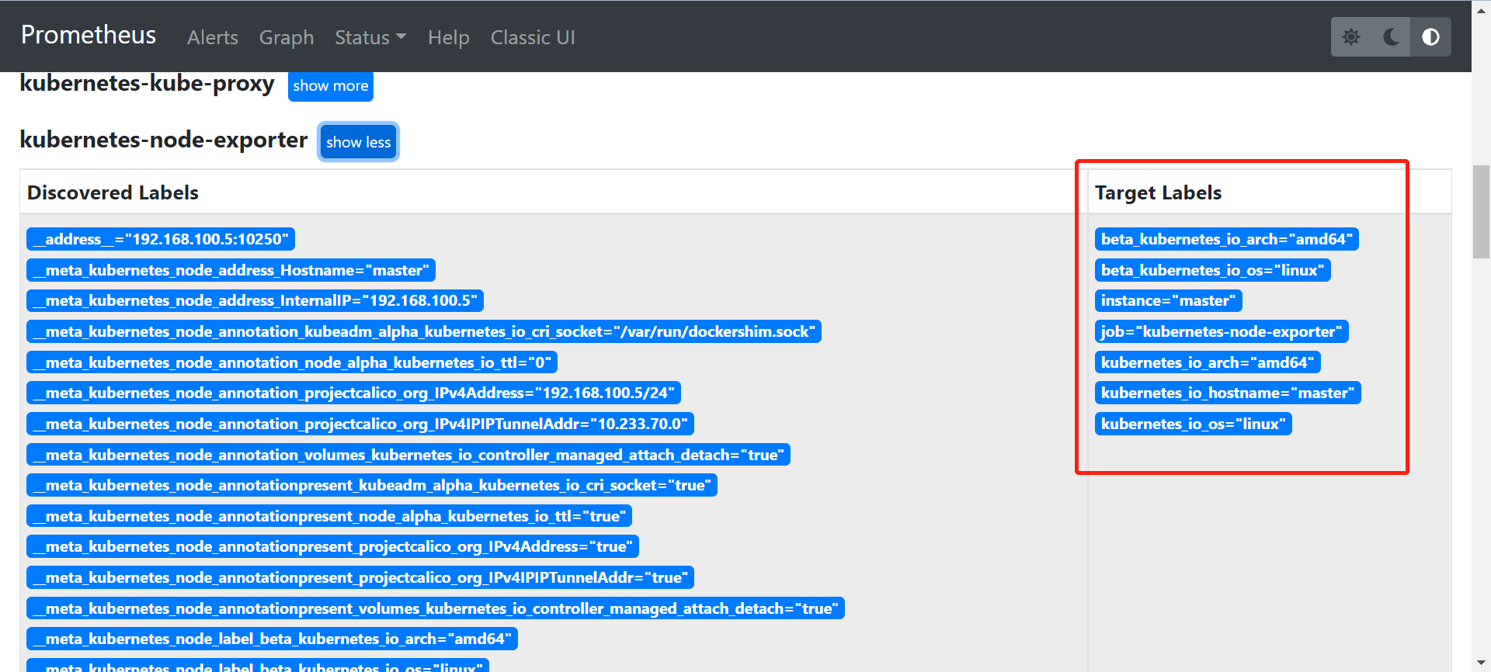Click the annotation controller_managed_attach_detach="true" label
The image size is (1491, 672).
click(x=408, y=455)
